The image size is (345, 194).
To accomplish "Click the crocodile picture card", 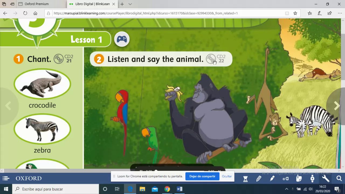I will (x=42, y=84).
